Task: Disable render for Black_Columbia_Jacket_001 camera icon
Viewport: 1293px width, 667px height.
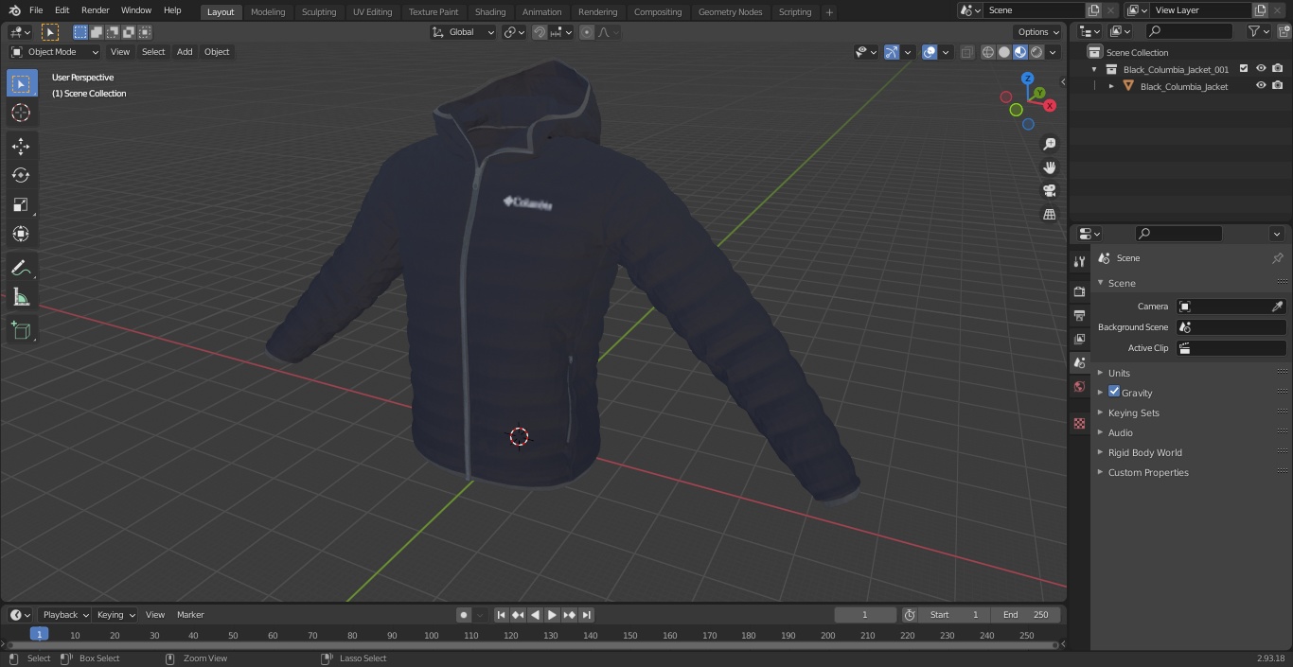Action: [x=1278, y=69]
